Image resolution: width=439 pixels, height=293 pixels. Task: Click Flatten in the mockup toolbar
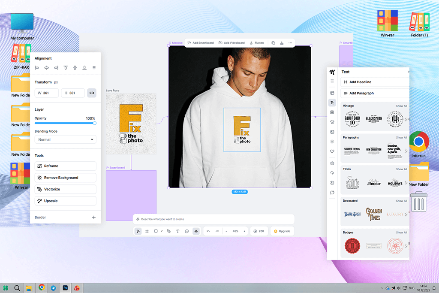[x=257, y=43]
